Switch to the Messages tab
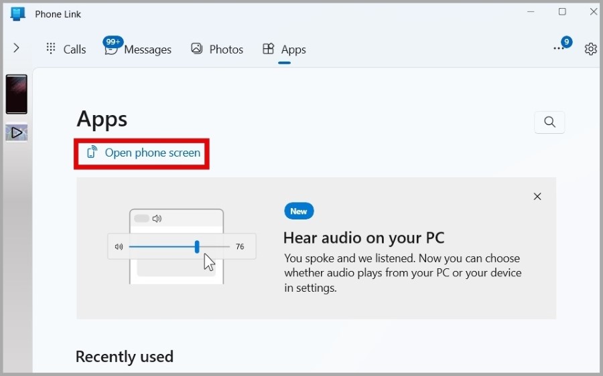Screen dimensions: 603x376 tap(137, 49)
